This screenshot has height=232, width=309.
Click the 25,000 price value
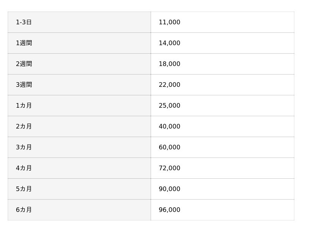point(170,106)
